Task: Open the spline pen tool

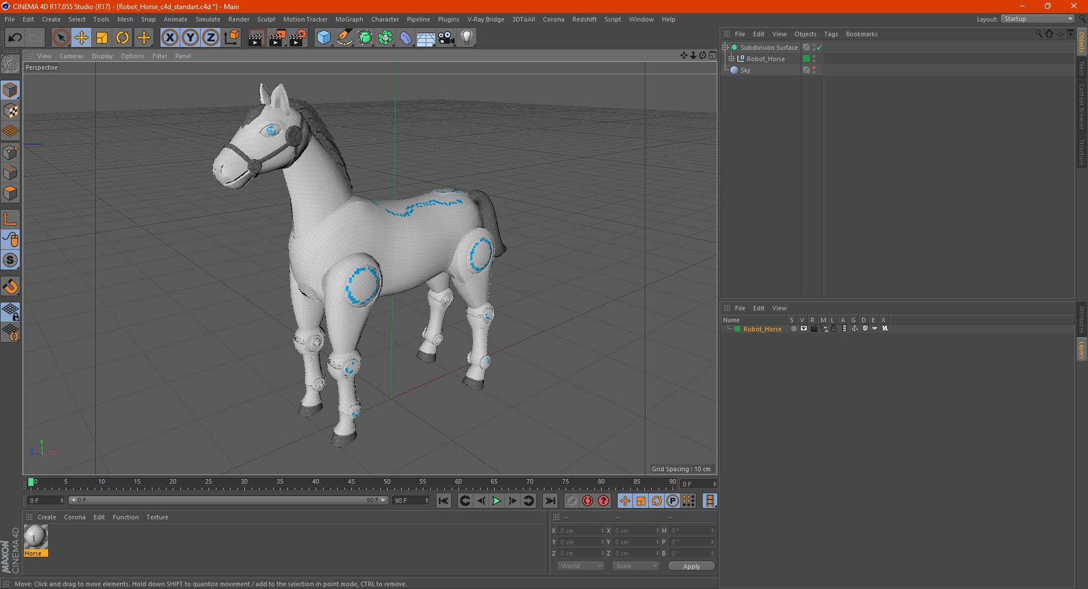Action: tap(344, 38)
